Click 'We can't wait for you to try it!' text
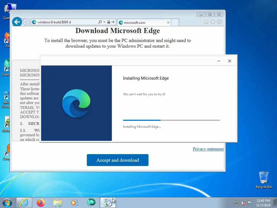 point(144,94)
